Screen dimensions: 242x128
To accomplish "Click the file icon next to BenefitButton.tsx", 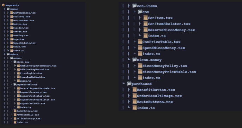I will click(135, 90).
